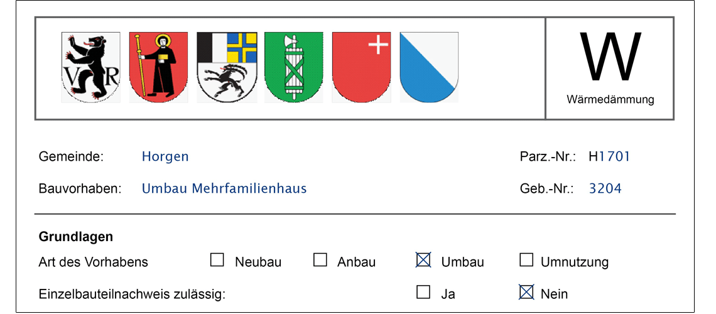Click the Glarus red coat of arms
Image resolution: width=716 pixels, height=314 pixels.
(x=158, y=67)
